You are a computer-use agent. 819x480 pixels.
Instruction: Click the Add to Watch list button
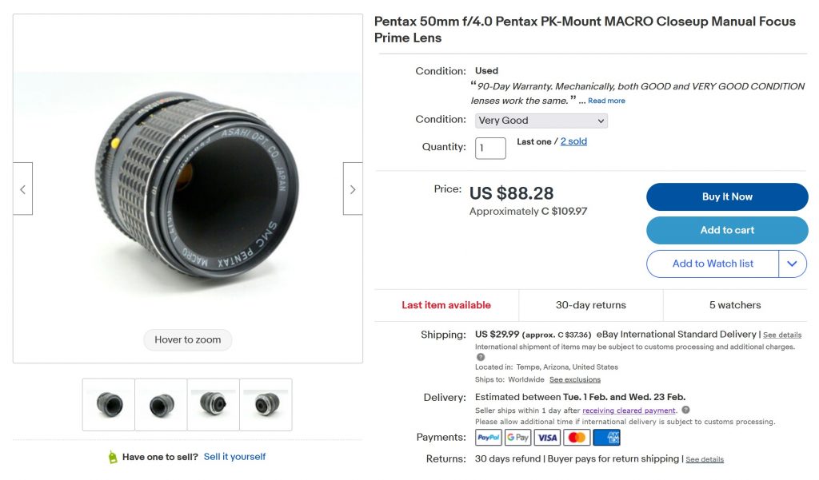(x=713, y=264)
